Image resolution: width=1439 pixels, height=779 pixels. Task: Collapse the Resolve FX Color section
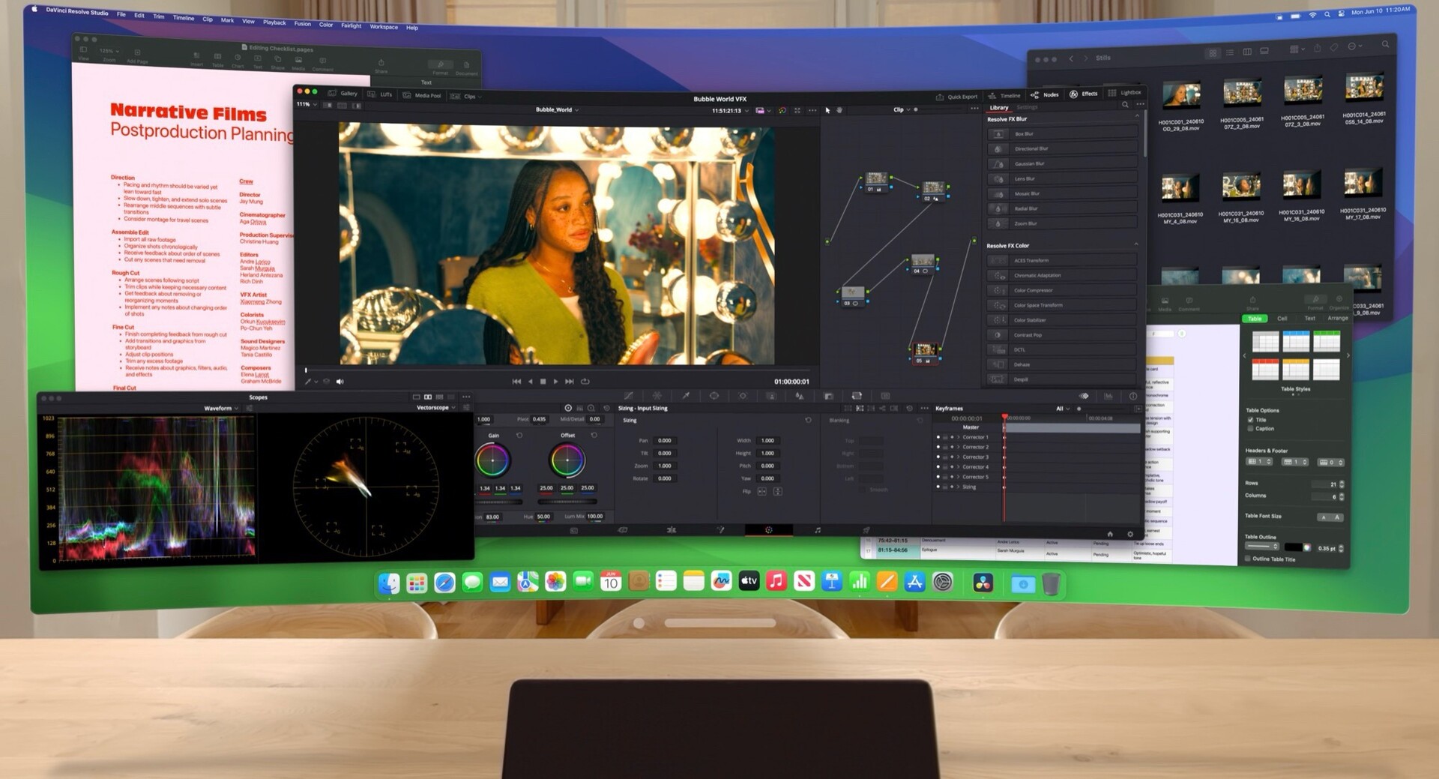coord(1136,244)
